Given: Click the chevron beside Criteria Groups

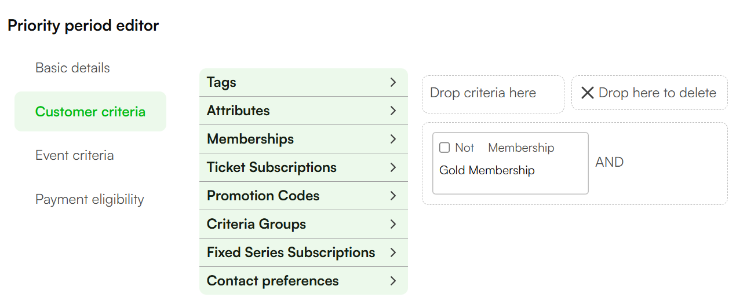Looking at the screenshot, I should click(x=393, y=224).
